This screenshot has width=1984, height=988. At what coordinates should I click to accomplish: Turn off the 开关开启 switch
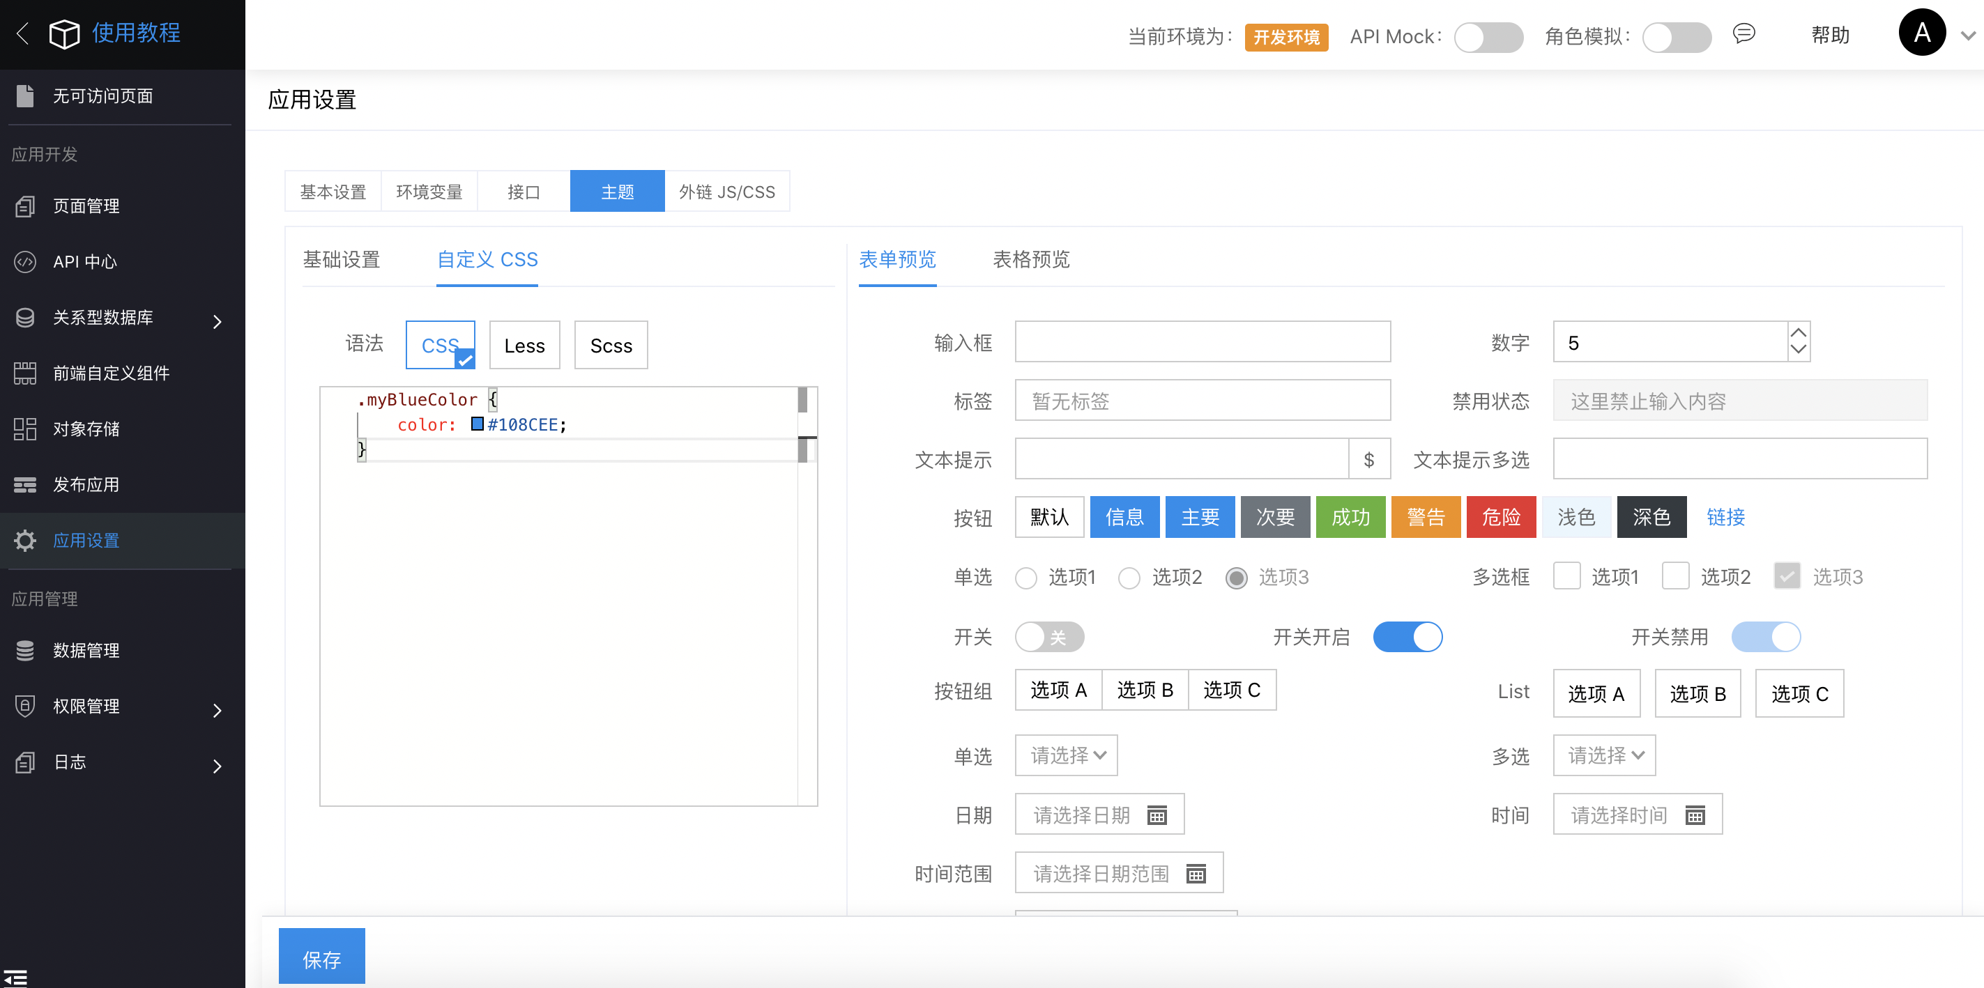(1407, 637)
